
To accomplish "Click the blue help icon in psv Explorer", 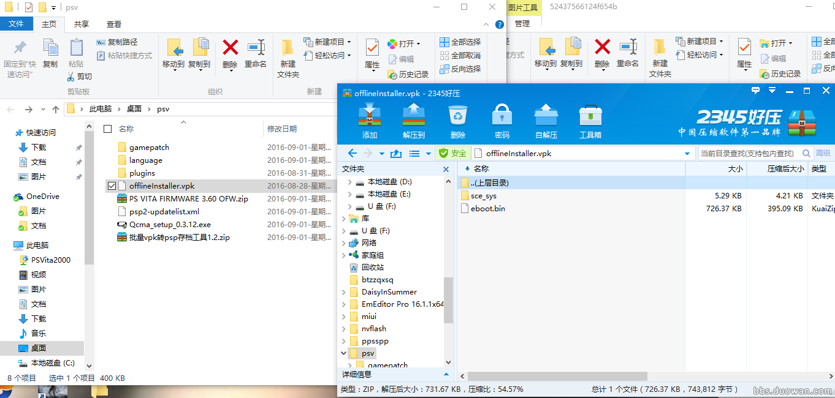I will coord(500,24).
